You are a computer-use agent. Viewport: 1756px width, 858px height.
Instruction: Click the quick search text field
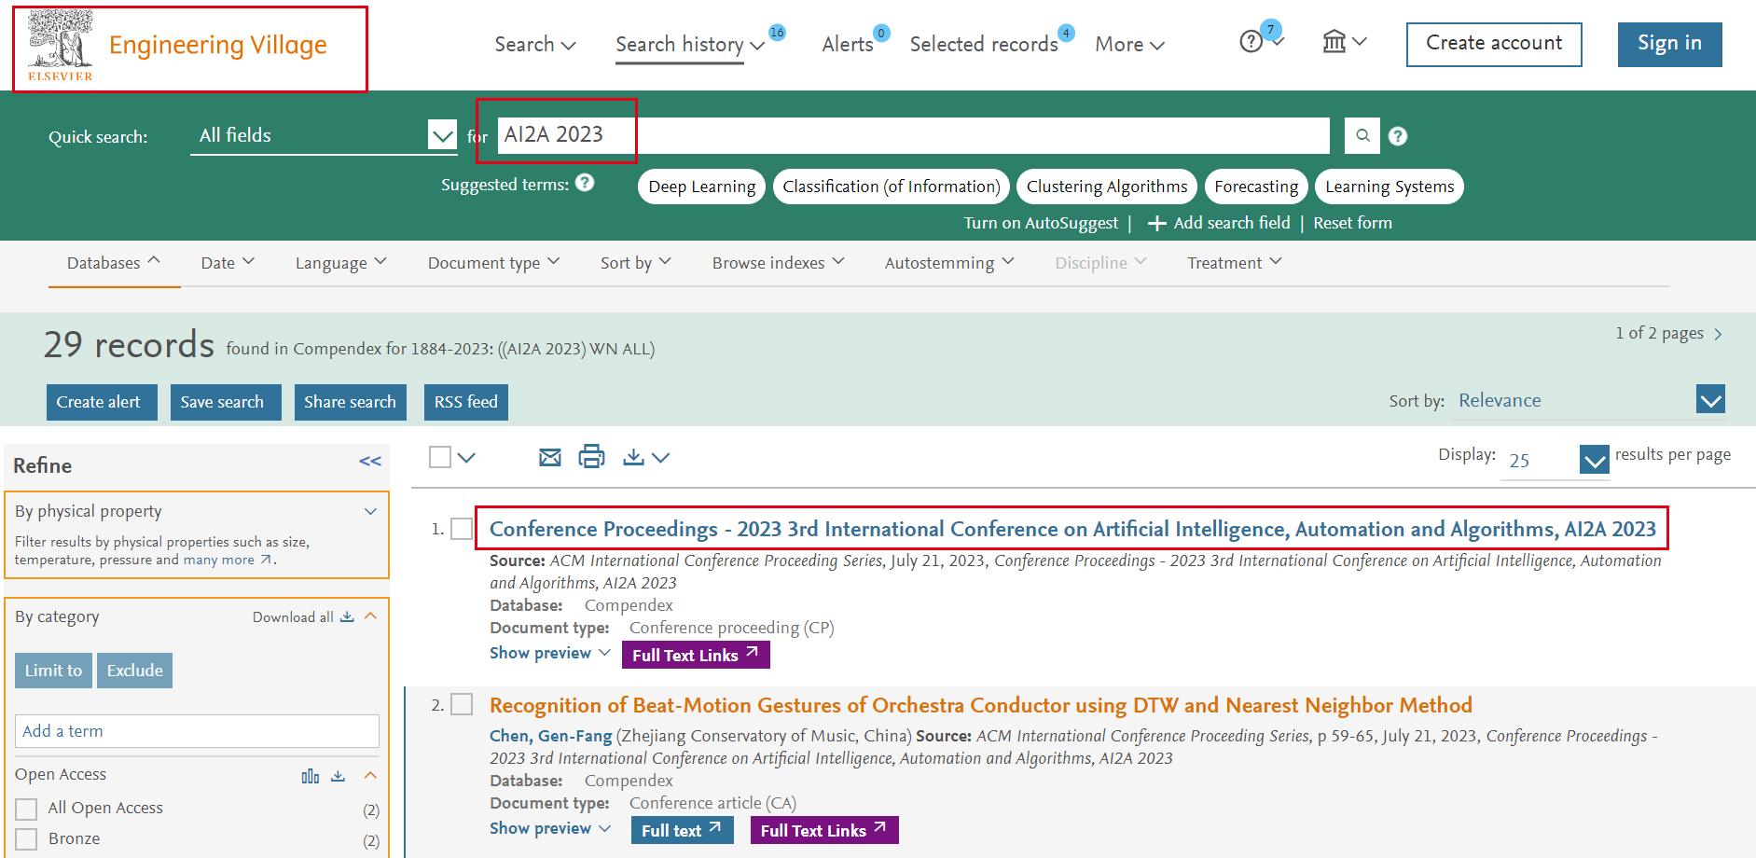click(x=913, y=136)
